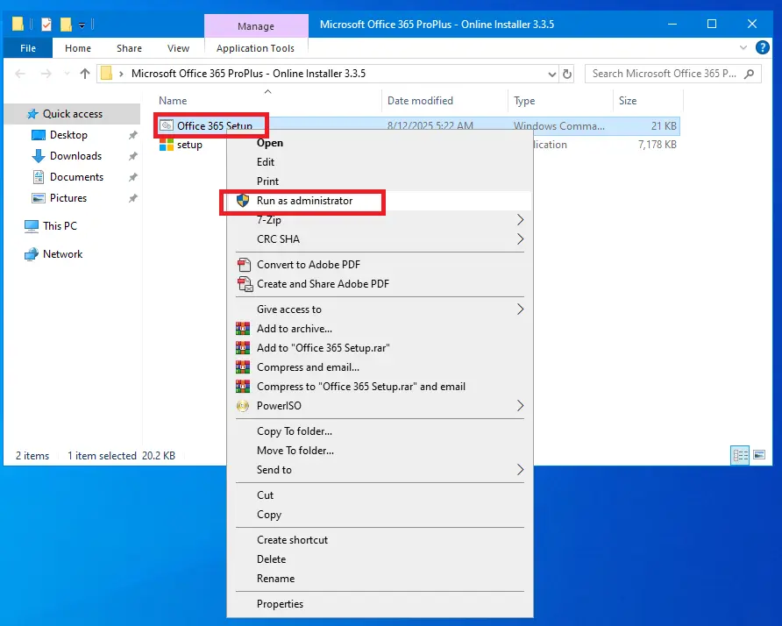Click the search magnifier icon
This screenshot has height=626, width=782.
point(749,74)
